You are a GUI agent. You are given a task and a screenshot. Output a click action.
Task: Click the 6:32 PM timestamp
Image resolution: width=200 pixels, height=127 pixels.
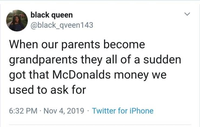pyautogui.click(x=24, y=111)
